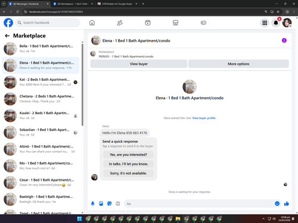Open the tab search dropdown arrow

(4, 4)
